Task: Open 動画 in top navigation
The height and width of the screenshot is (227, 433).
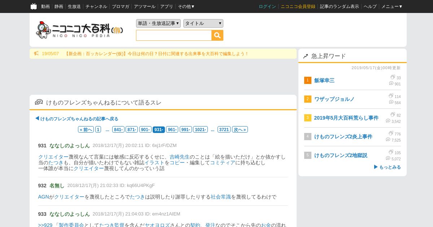Action: pyautogui.click(x=45, y=6)
